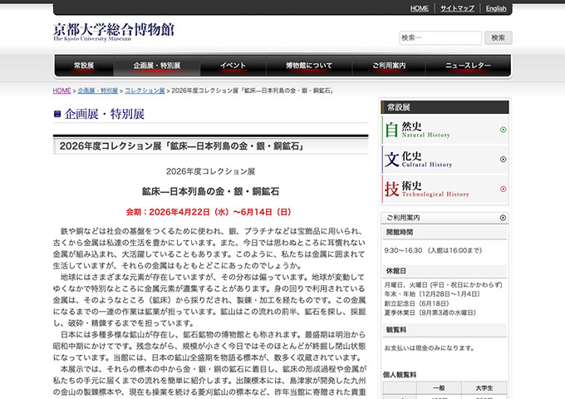Click the 大学生 column header in fee table

point(484,388)
